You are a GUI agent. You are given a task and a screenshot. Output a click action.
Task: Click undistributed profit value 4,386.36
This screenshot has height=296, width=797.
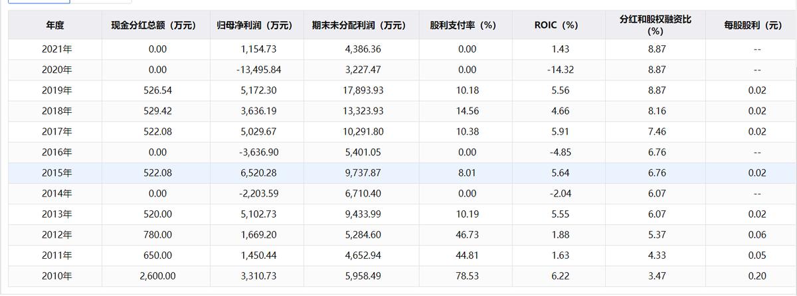click(x=363, y=49)
